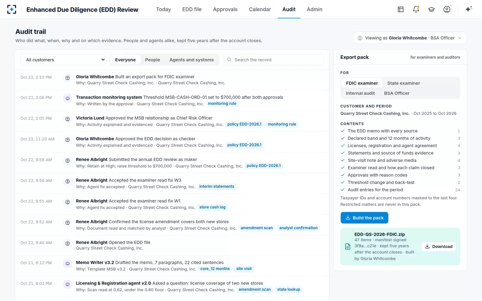Switch to the Today tab
The height and width of the screenshot is (301, 482).
point(163,9)
